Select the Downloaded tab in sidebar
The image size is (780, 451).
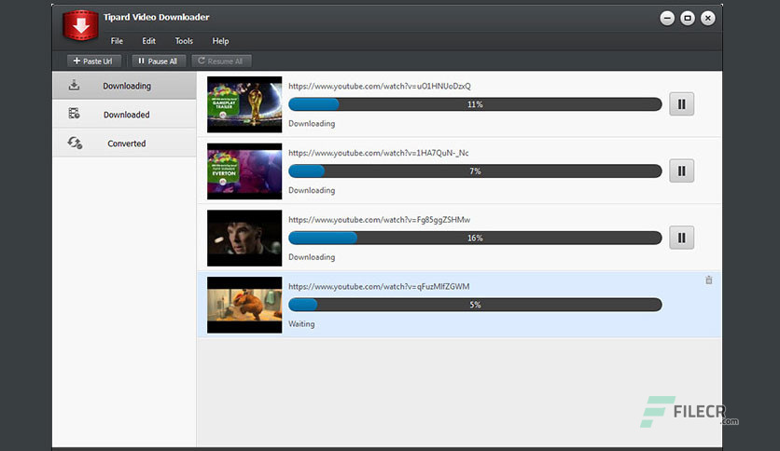pyautogui.click(x=124, y=115)
